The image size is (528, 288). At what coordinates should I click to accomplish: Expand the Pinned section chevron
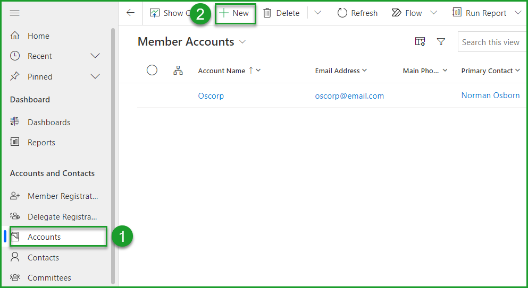(95, 76)
